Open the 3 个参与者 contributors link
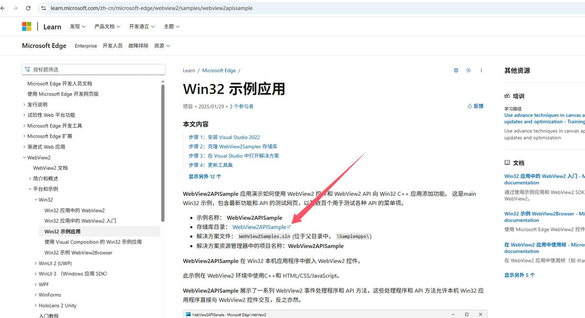Viewport: 585px width, 318px height. tap(241, 106)
